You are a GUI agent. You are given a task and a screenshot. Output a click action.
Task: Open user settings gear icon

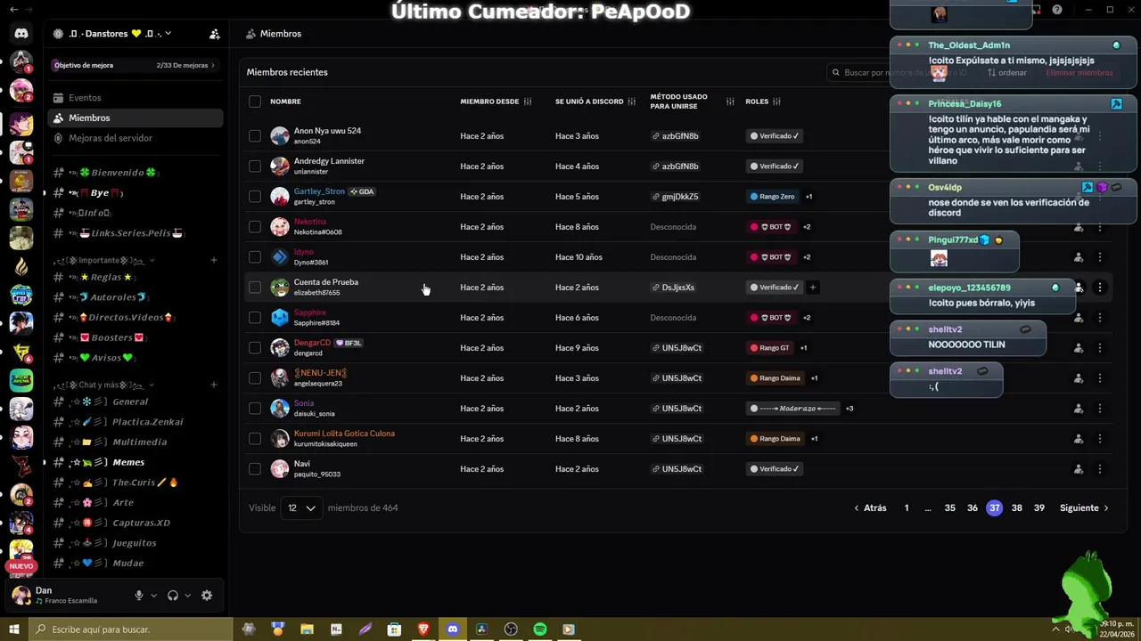pyautogui.click(x=207, y=596)
